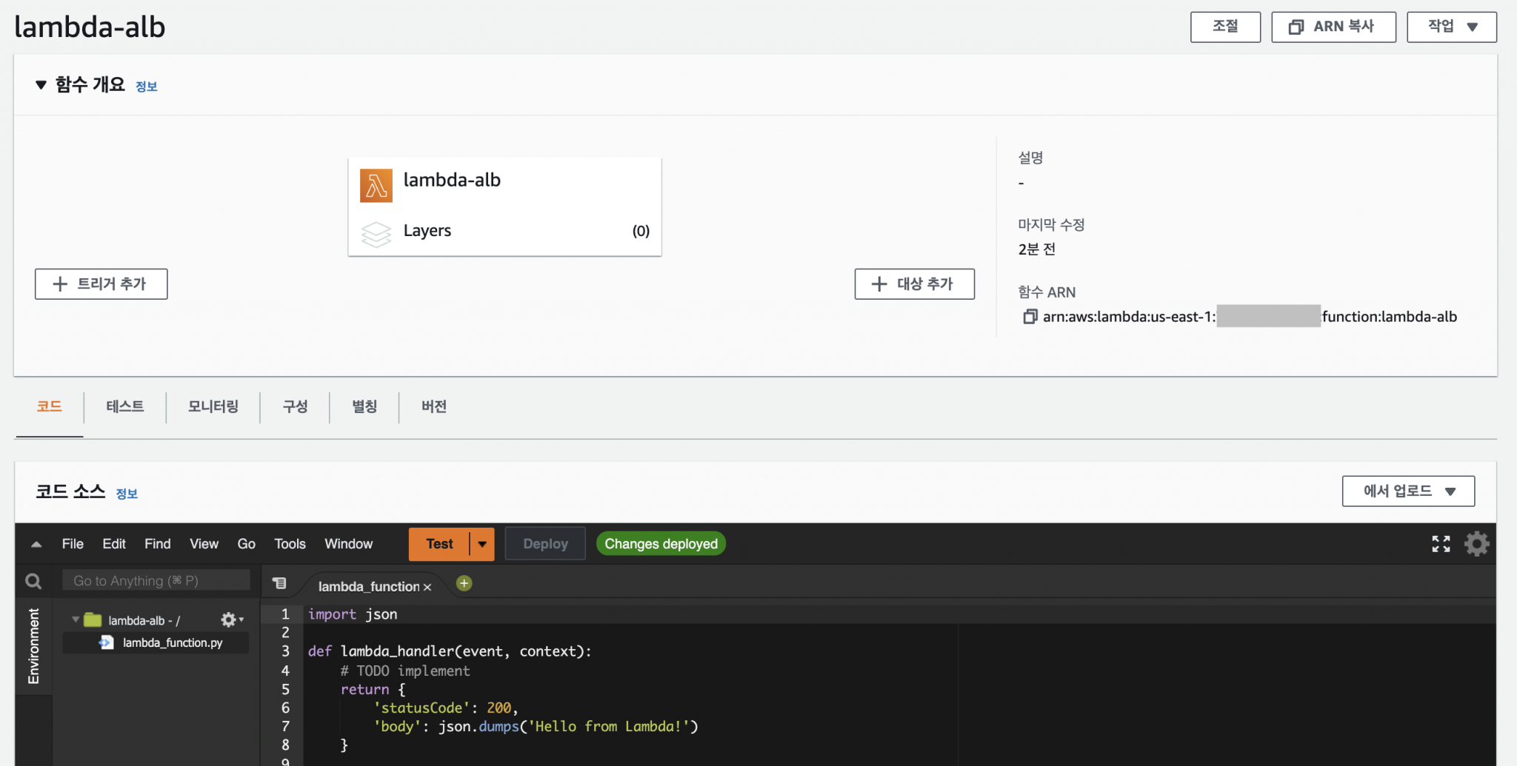Collapse the lambda-alb folder tree
The width and height of the screenshot is (1517, 766).
pos(74,619)
